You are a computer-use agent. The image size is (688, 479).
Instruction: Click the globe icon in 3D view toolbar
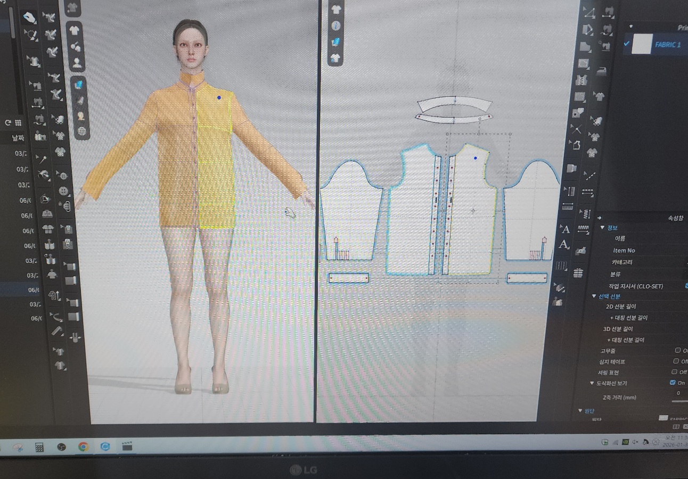point(81,131)
